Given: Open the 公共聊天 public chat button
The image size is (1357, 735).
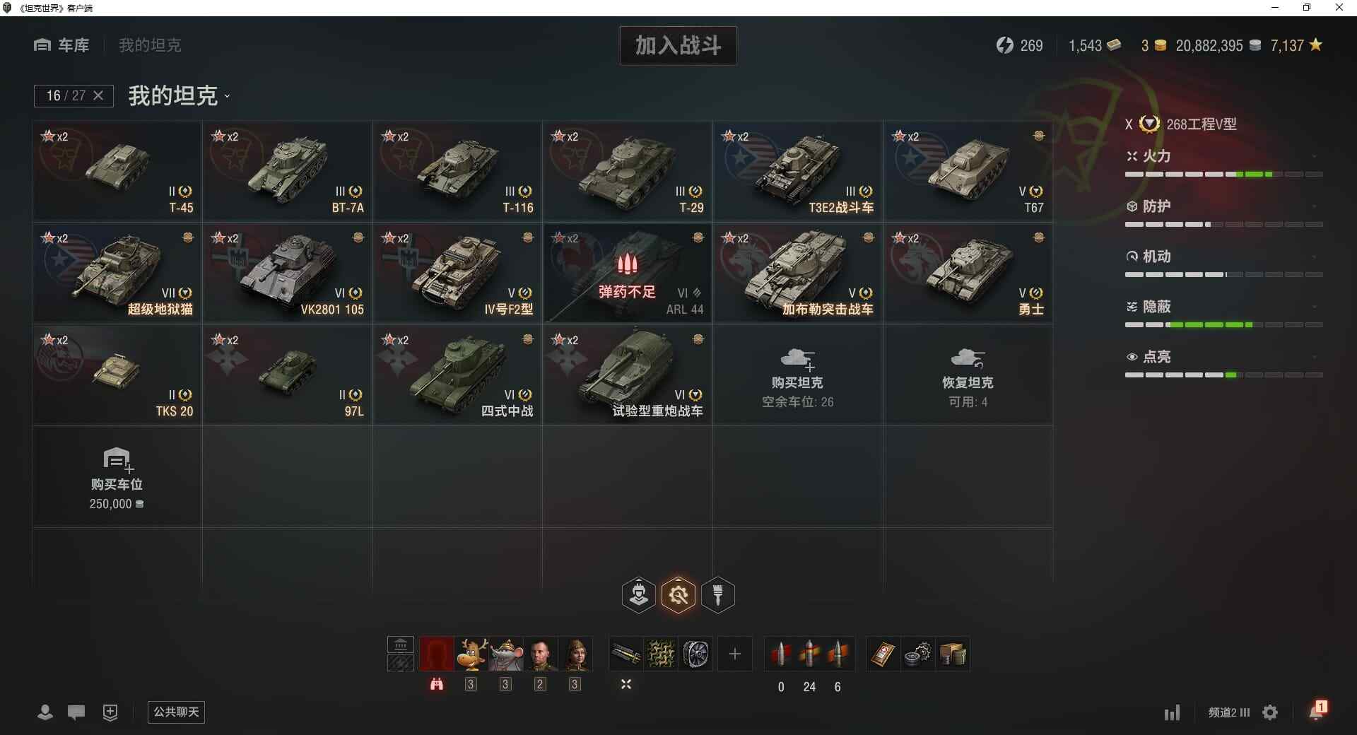Looking at the screenshot, I should (176, 712).
